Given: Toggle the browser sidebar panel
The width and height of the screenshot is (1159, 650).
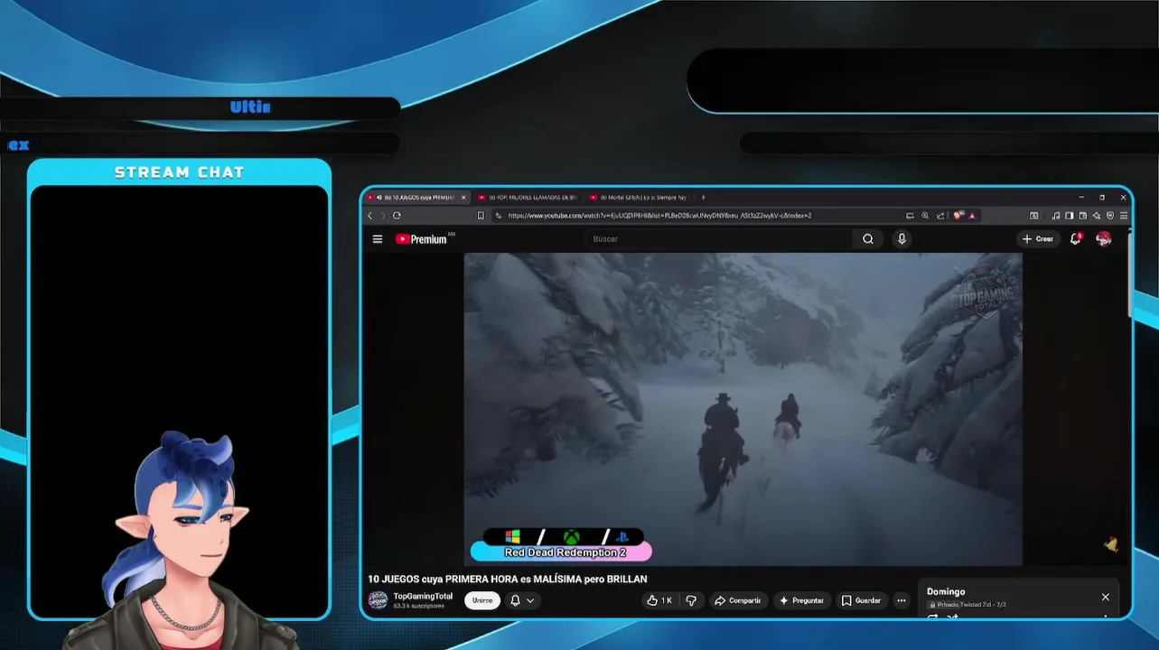Looking at the screenshot, I should 1070,216.
